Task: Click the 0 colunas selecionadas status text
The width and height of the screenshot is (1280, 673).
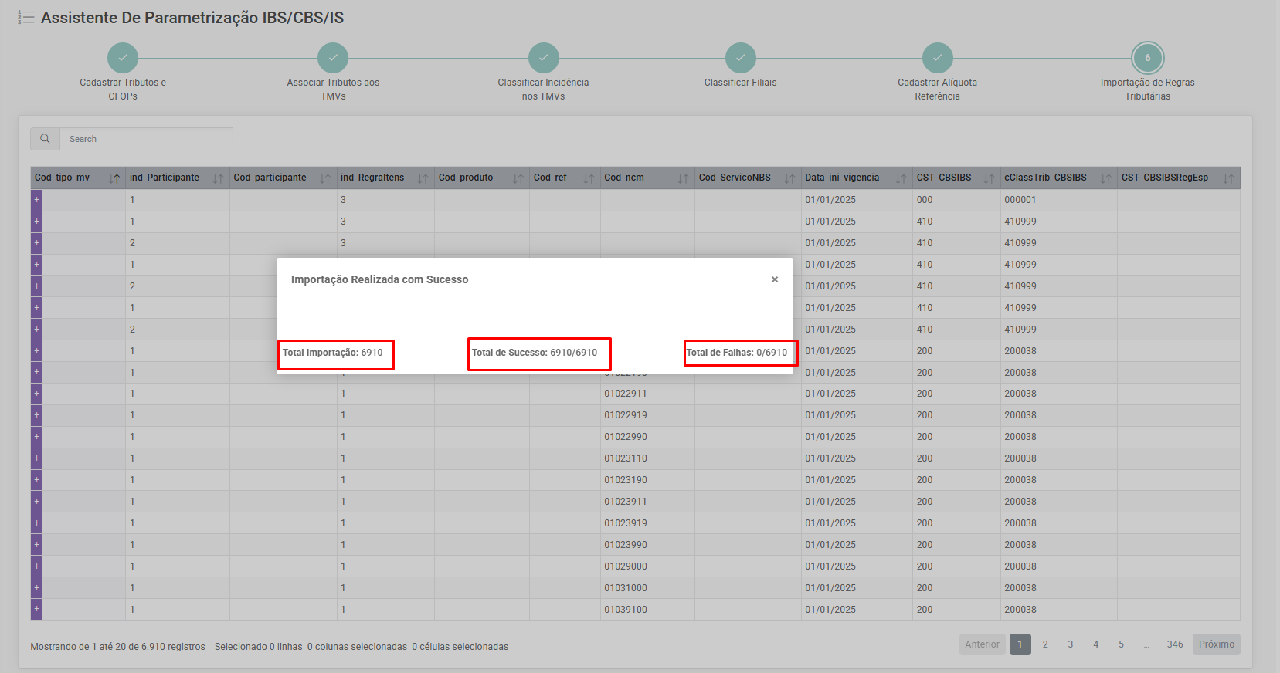Action: pos(357,647)
